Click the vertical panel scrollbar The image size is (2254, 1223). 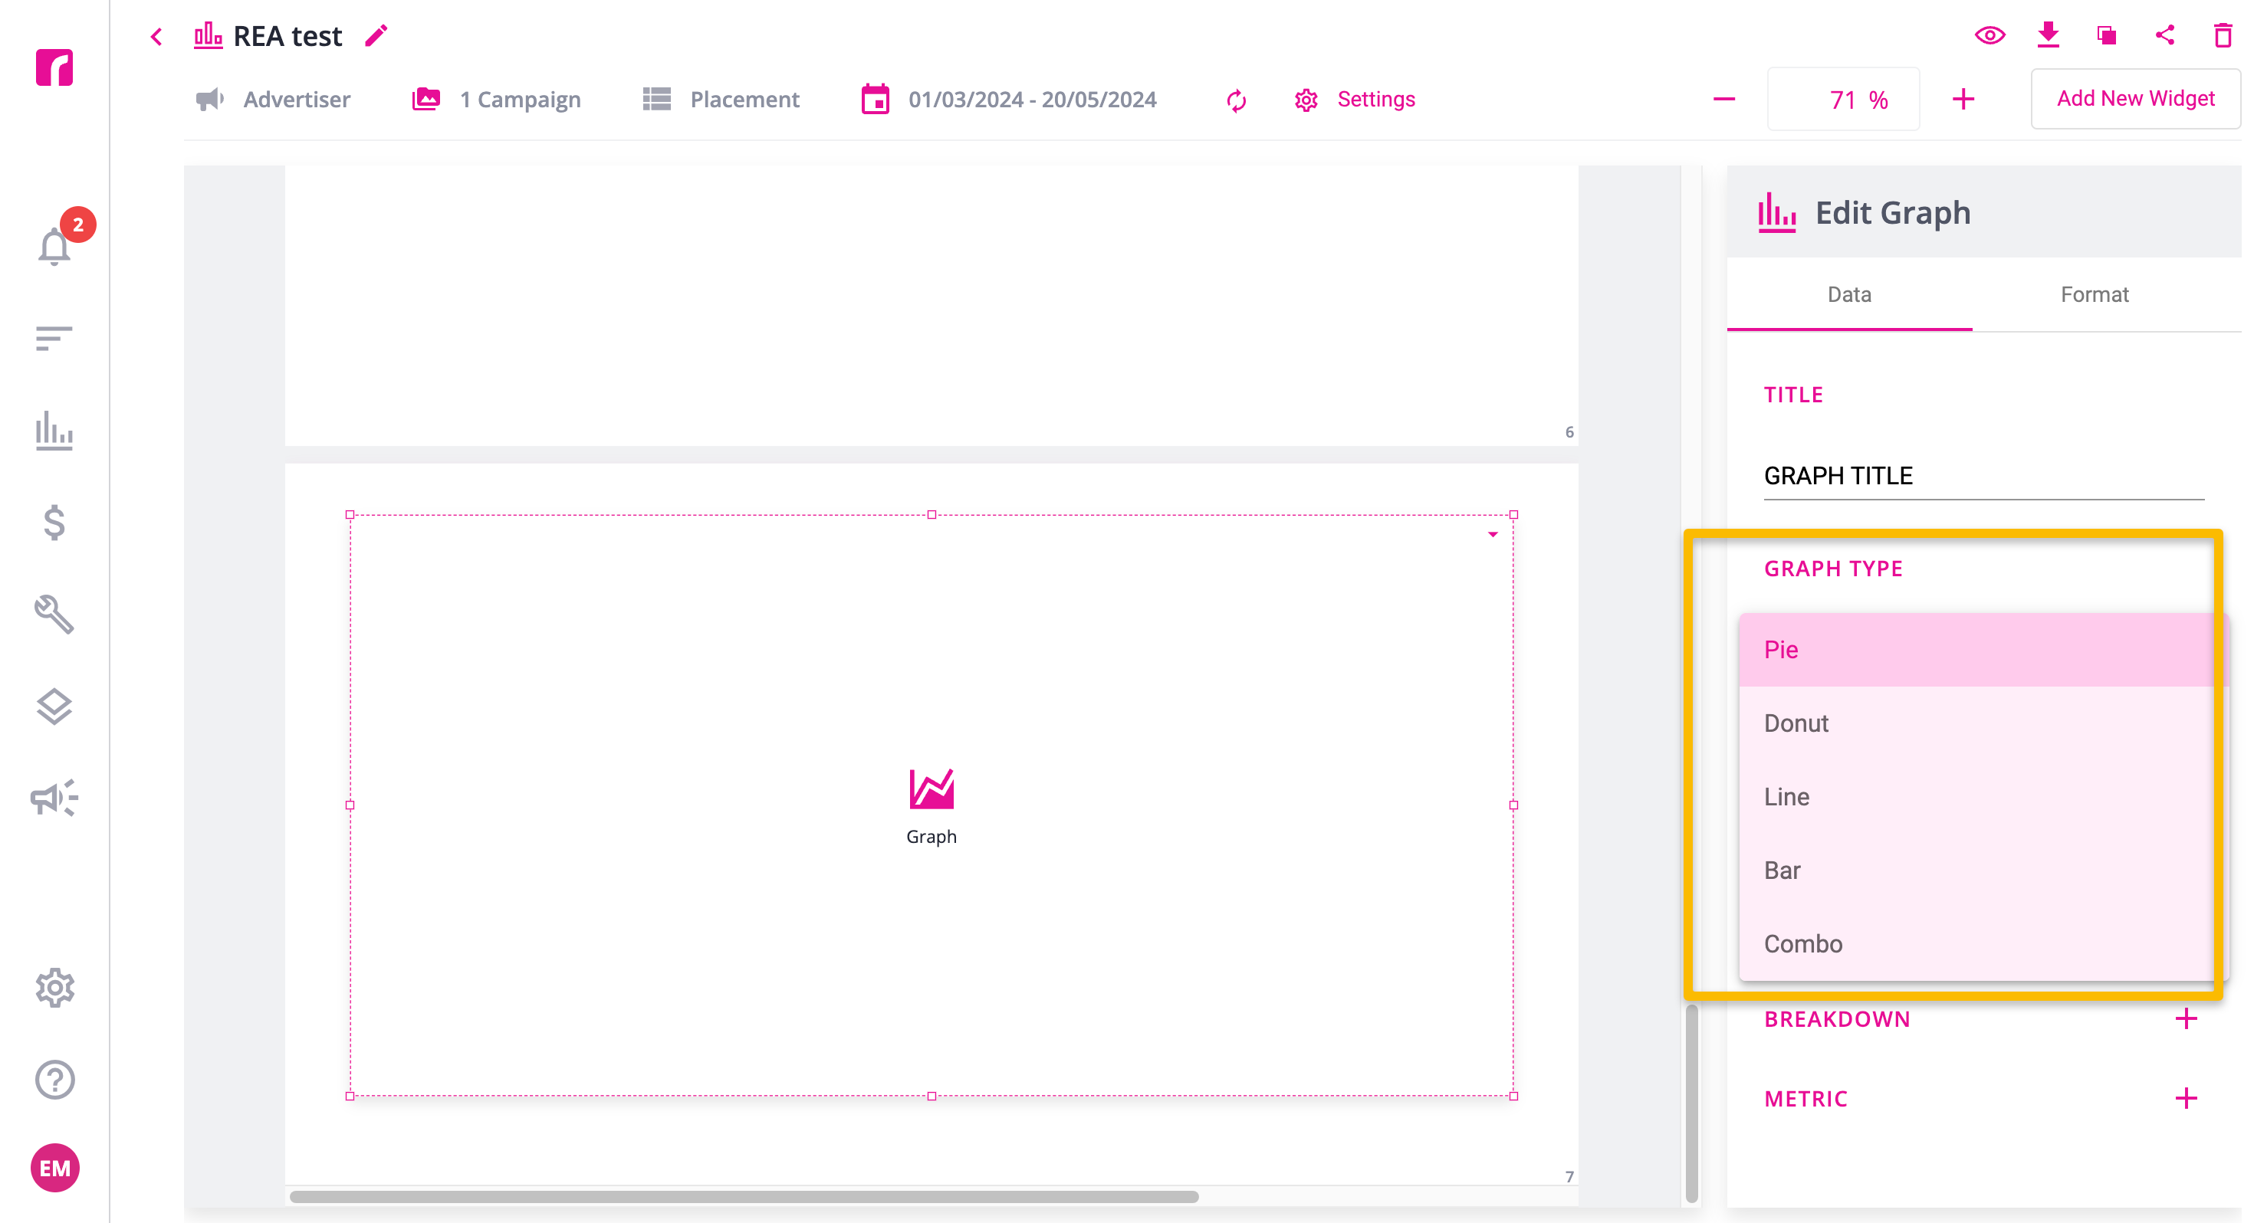[1691, 1103]
